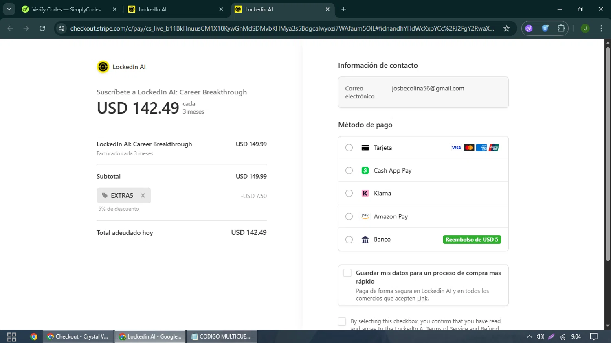Go forward in browser history
This screenshot has height=343, width=611.
(x=26, y=28)
